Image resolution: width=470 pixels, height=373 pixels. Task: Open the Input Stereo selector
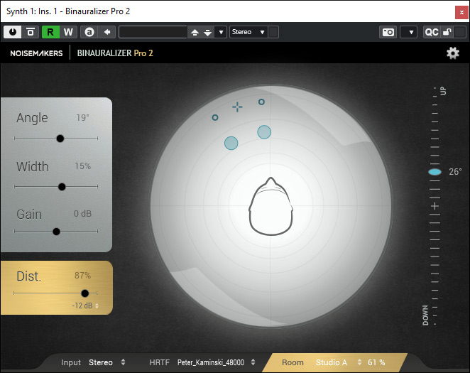click(106, 362)
